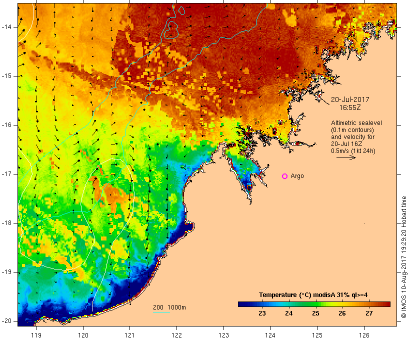Image resolution: width=410 pixels, height=340 pixels.
Task: Click the magenta Argo float marker
Action: (x=285, y=176)
